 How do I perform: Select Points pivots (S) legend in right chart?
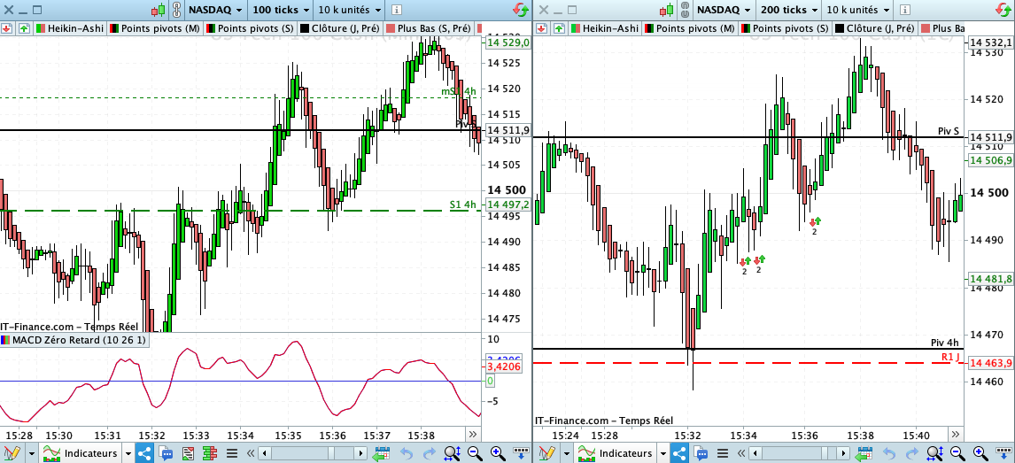point(786,28)
